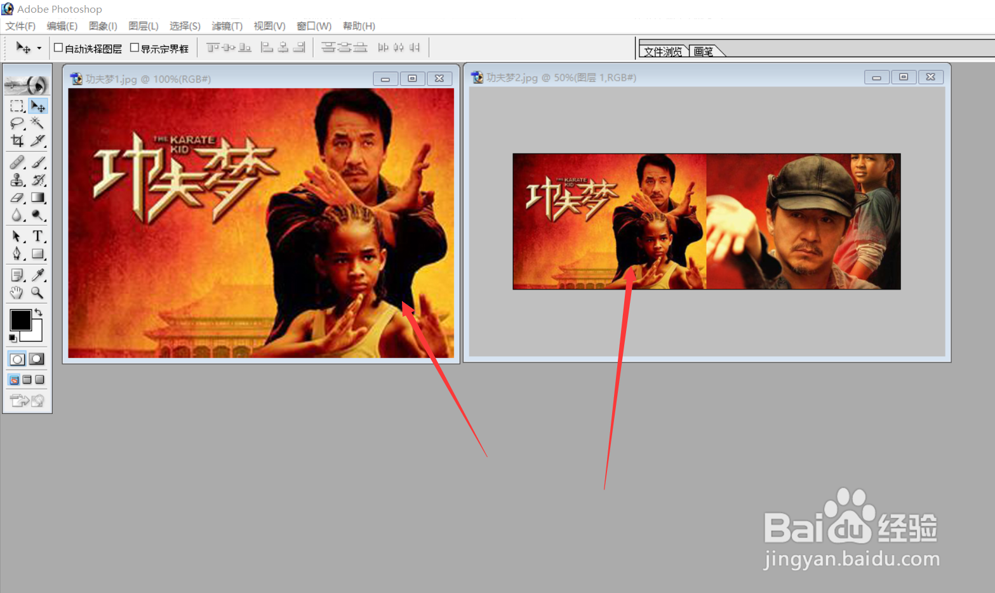Switch to Full Screen with menu bar mode

pyautogui.click(x=27, y=380)
